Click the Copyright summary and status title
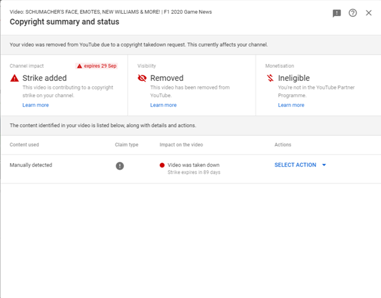This screenshot has height=298, width=381. coord(64,22)
